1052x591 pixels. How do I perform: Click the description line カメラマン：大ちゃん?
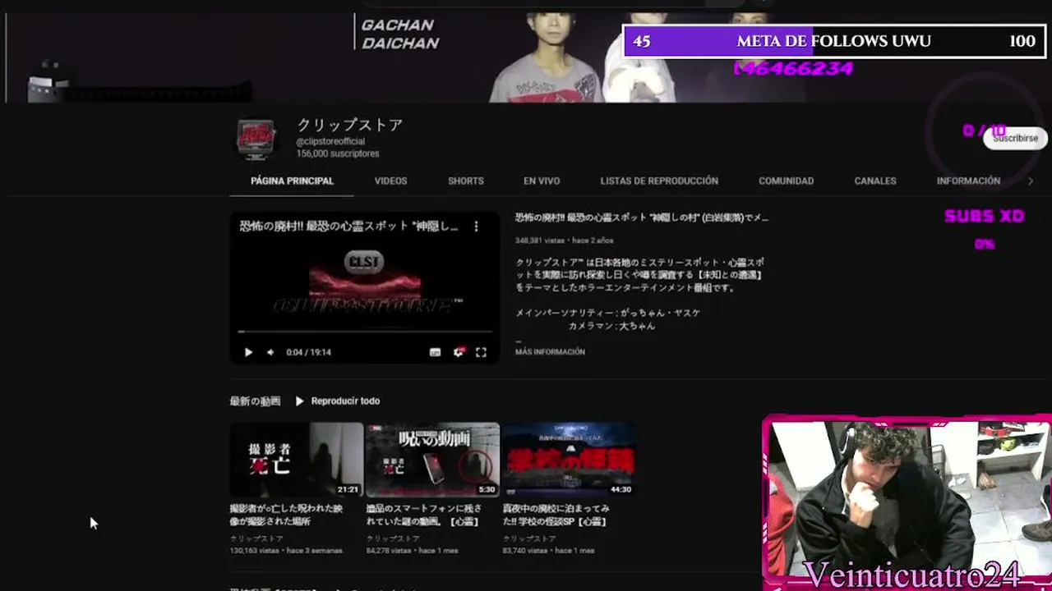611,326
